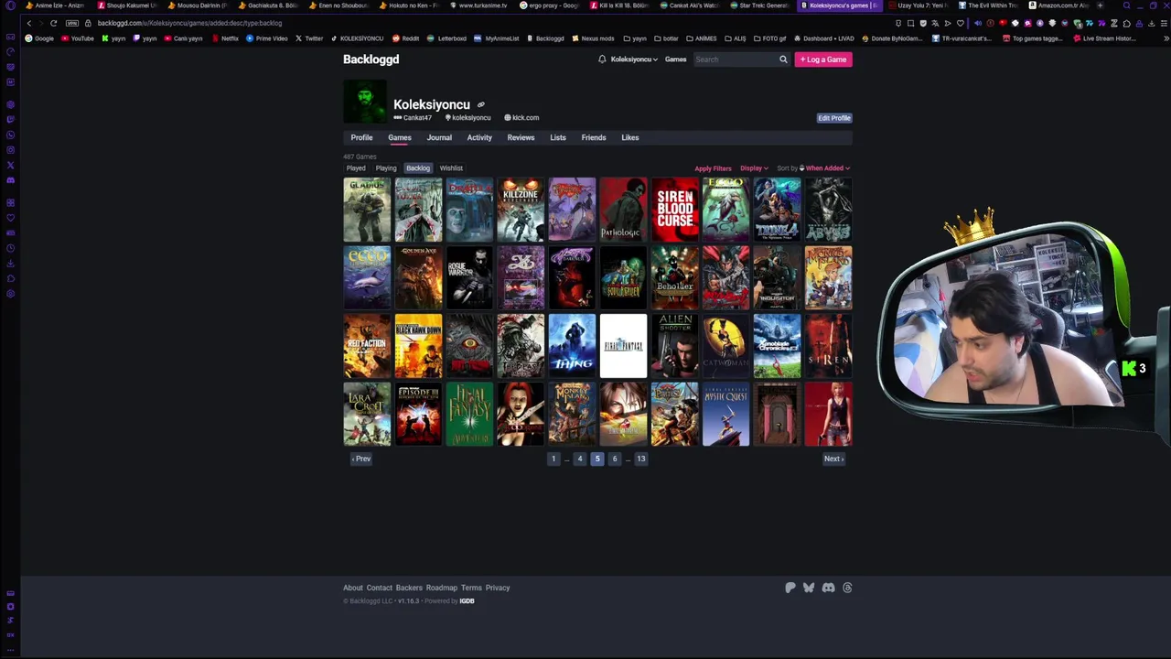Go to page 13
This screenshot has height=659, width=1171.
641,459
